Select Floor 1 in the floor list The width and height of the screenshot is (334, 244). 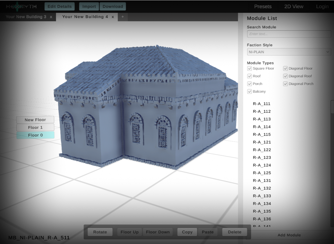(x=35, y=127)
